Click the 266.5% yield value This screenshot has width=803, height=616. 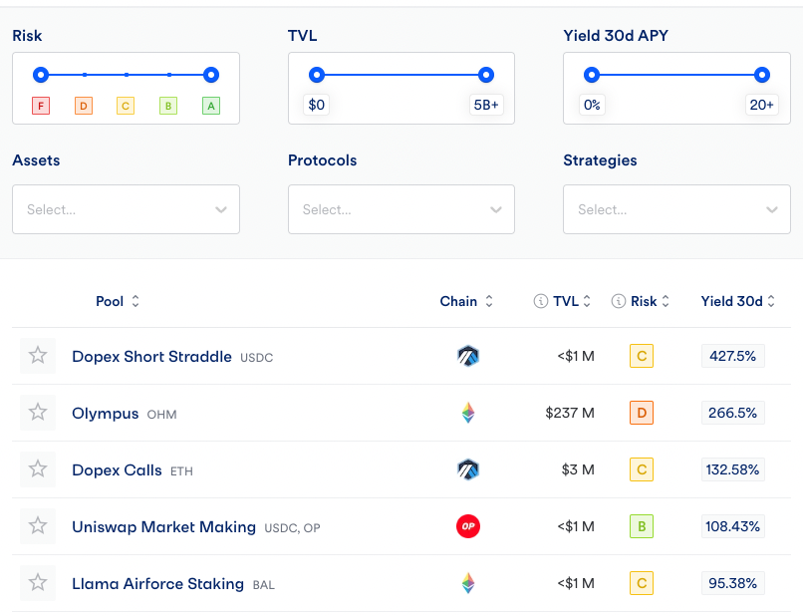click(733, 413)
